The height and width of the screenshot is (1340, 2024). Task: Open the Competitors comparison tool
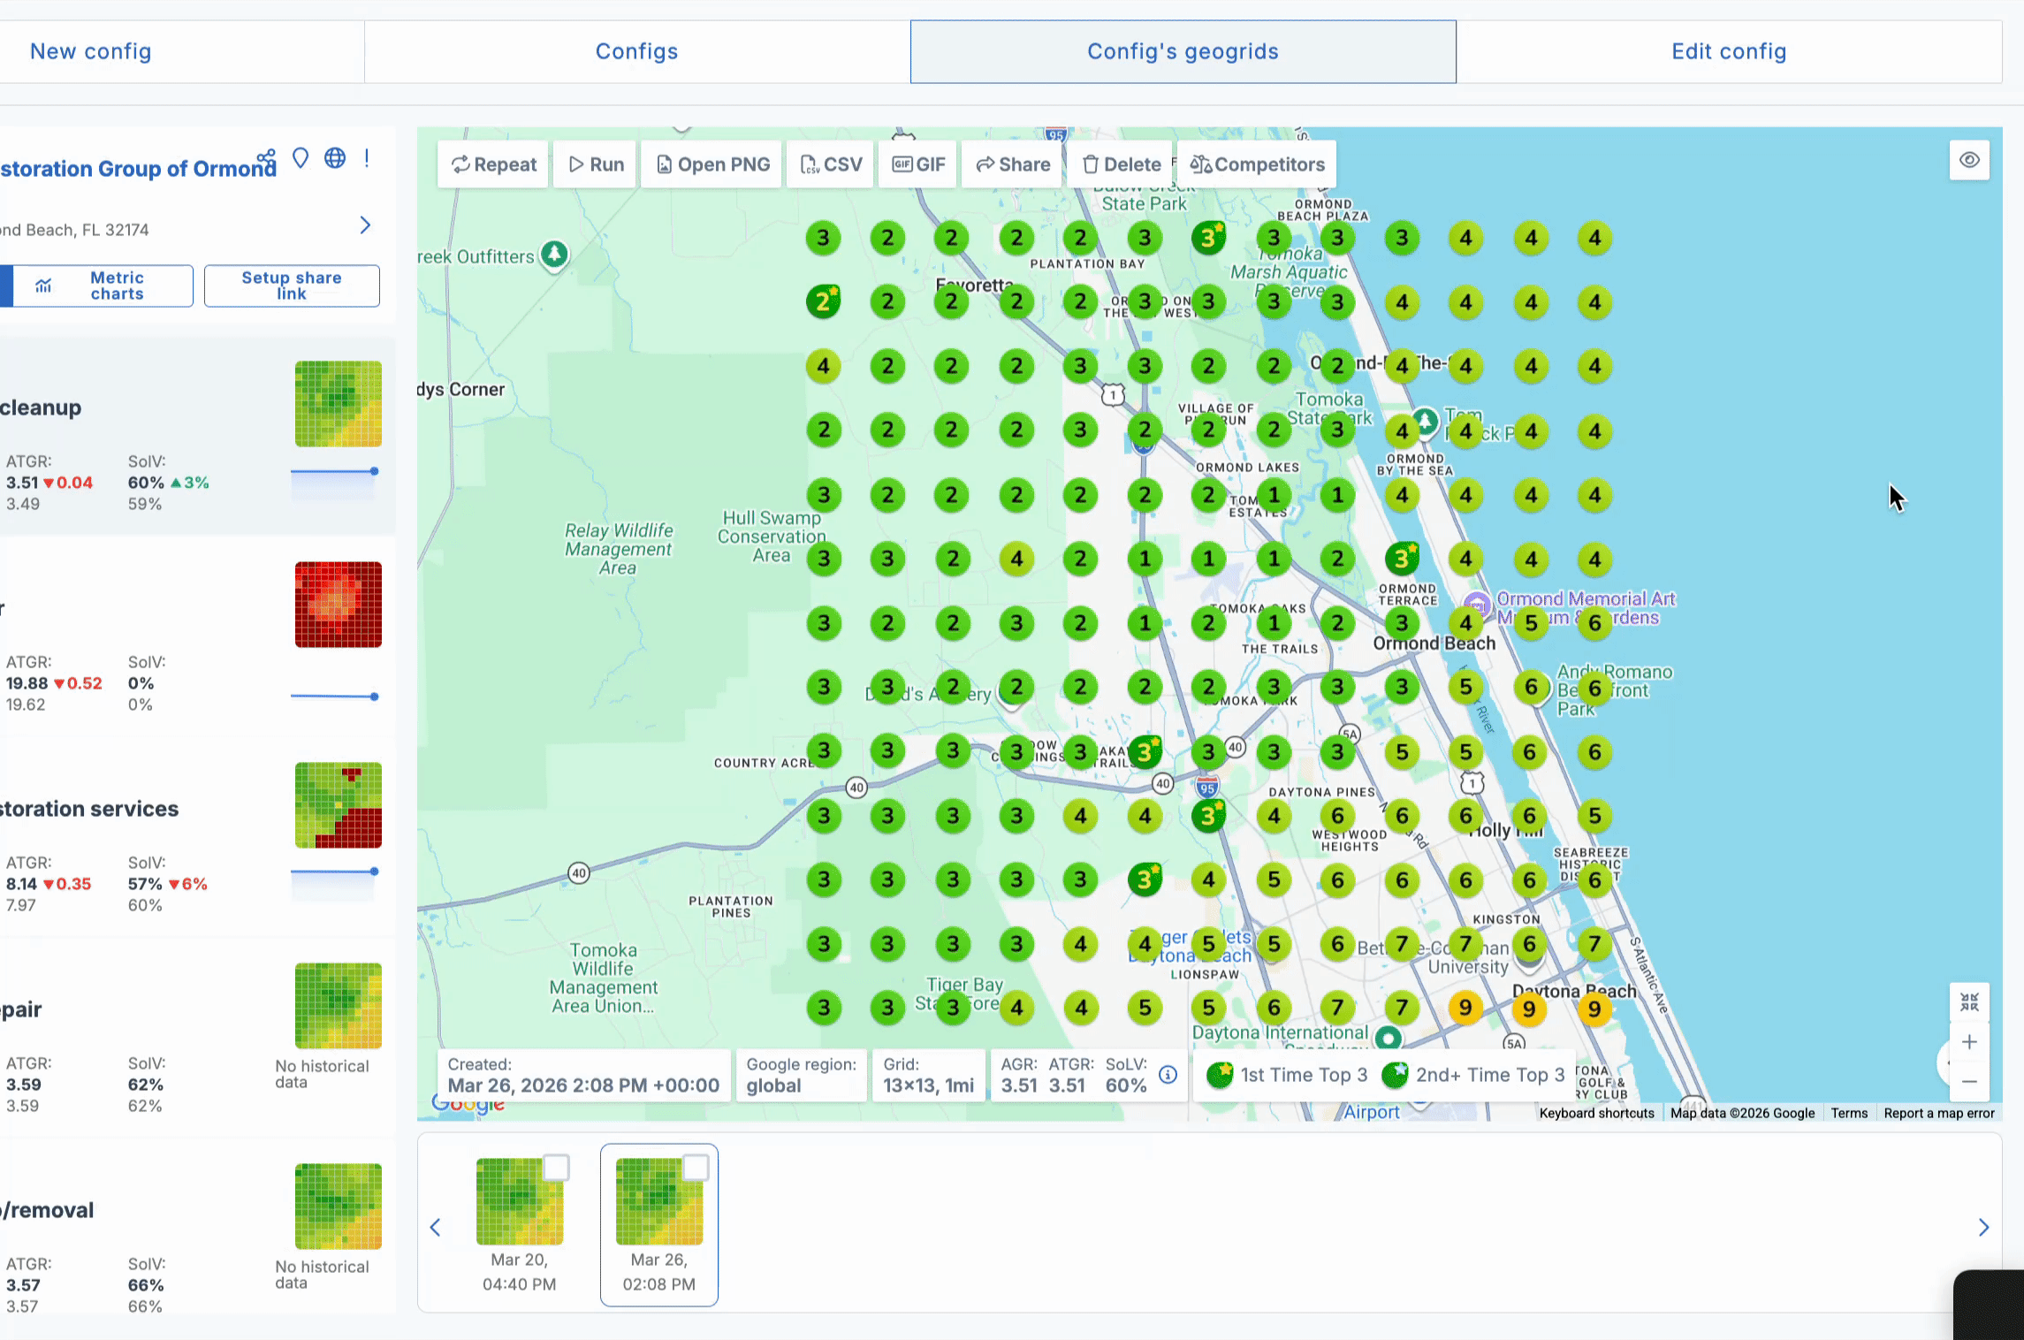pyautogui.click(x=1257, y=164)
